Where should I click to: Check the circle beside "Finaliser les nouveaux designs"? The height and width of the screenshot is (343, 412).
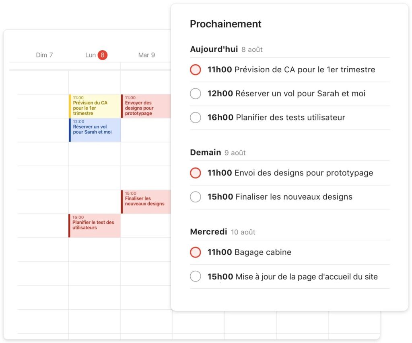(196, 197)
